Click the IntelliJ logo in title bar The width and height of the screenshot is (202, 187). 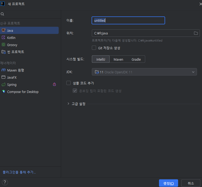pos(2,4)
